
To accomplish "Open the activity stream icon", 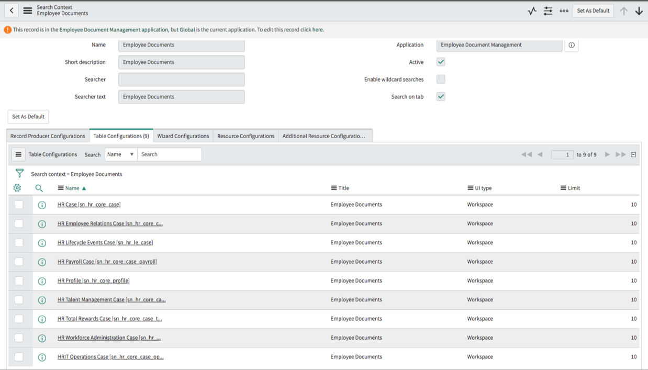I will 532,10.
